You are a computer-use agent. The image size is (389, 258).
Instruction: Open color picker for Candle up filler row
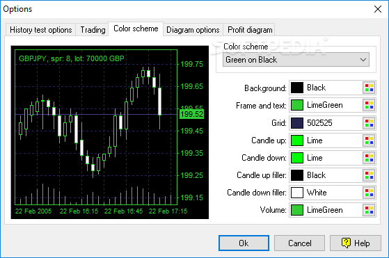(369, 175)
